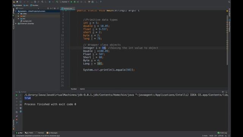243x137 pixels.
Task: Click the Find magnifier icon in toolbar
Action: coord(42,2)
